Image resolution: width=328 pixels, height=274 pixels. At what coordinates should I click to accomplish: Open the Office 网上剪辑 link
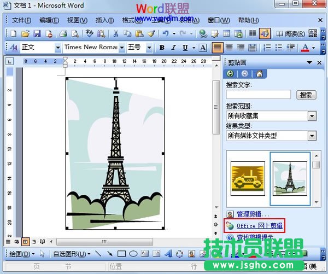[x=259, y=225]
